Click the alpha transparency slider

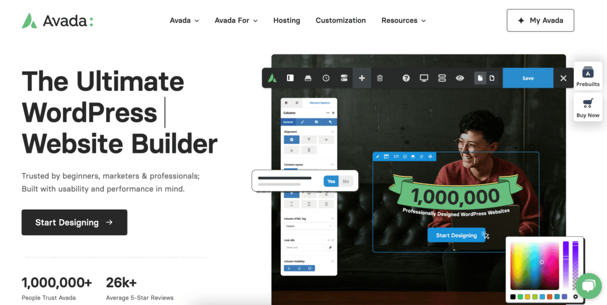tap(575, 265)
